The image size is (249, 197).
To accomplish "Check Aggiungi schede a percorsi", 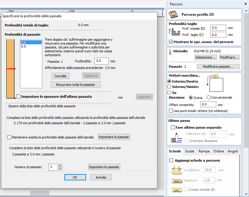I will pos(171,160).
